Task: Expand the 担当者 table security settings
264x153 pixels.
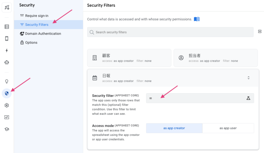Action: point(216,58)
